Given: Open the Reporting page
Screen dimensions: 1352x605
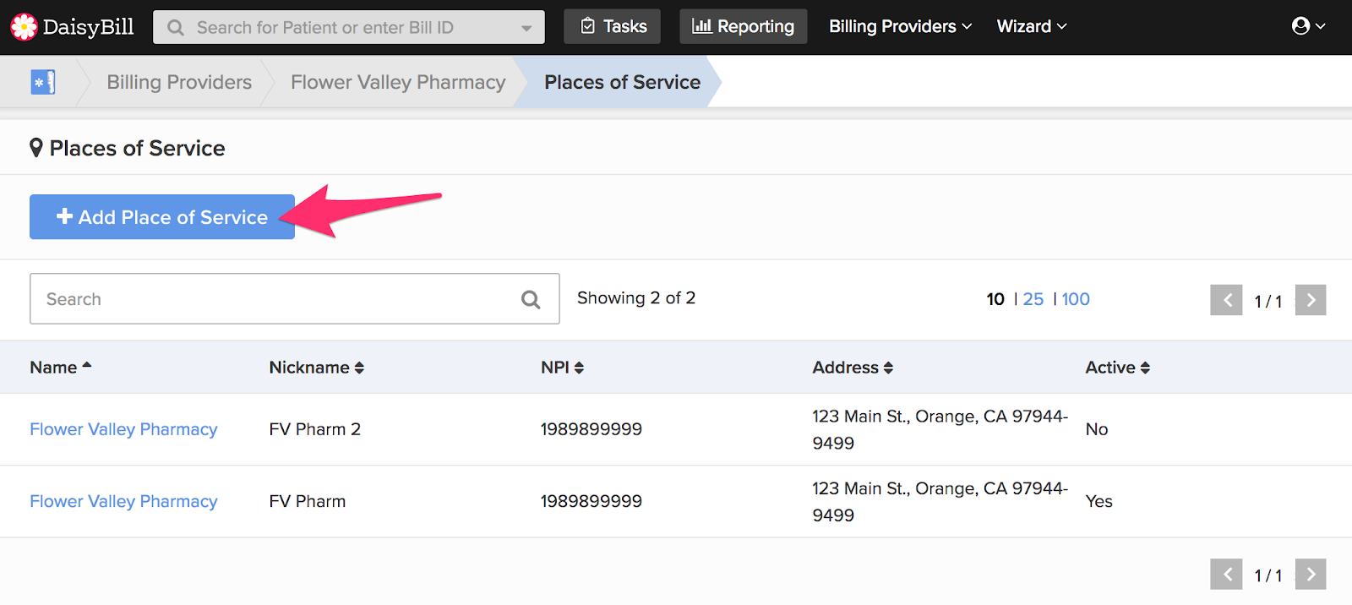Looking at the screenshot, I should [x=744, y=26].
